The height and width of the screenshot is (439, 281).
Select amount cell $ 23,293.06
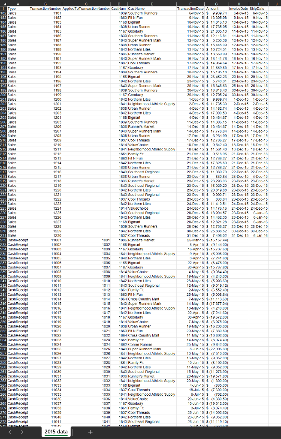coord(217,181)
